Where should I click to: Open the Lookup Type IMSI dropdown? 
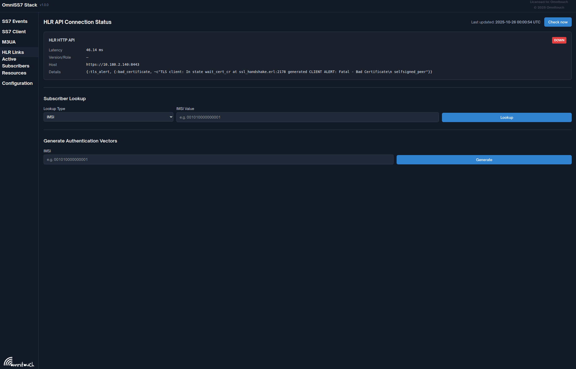[x=108, y=117]
